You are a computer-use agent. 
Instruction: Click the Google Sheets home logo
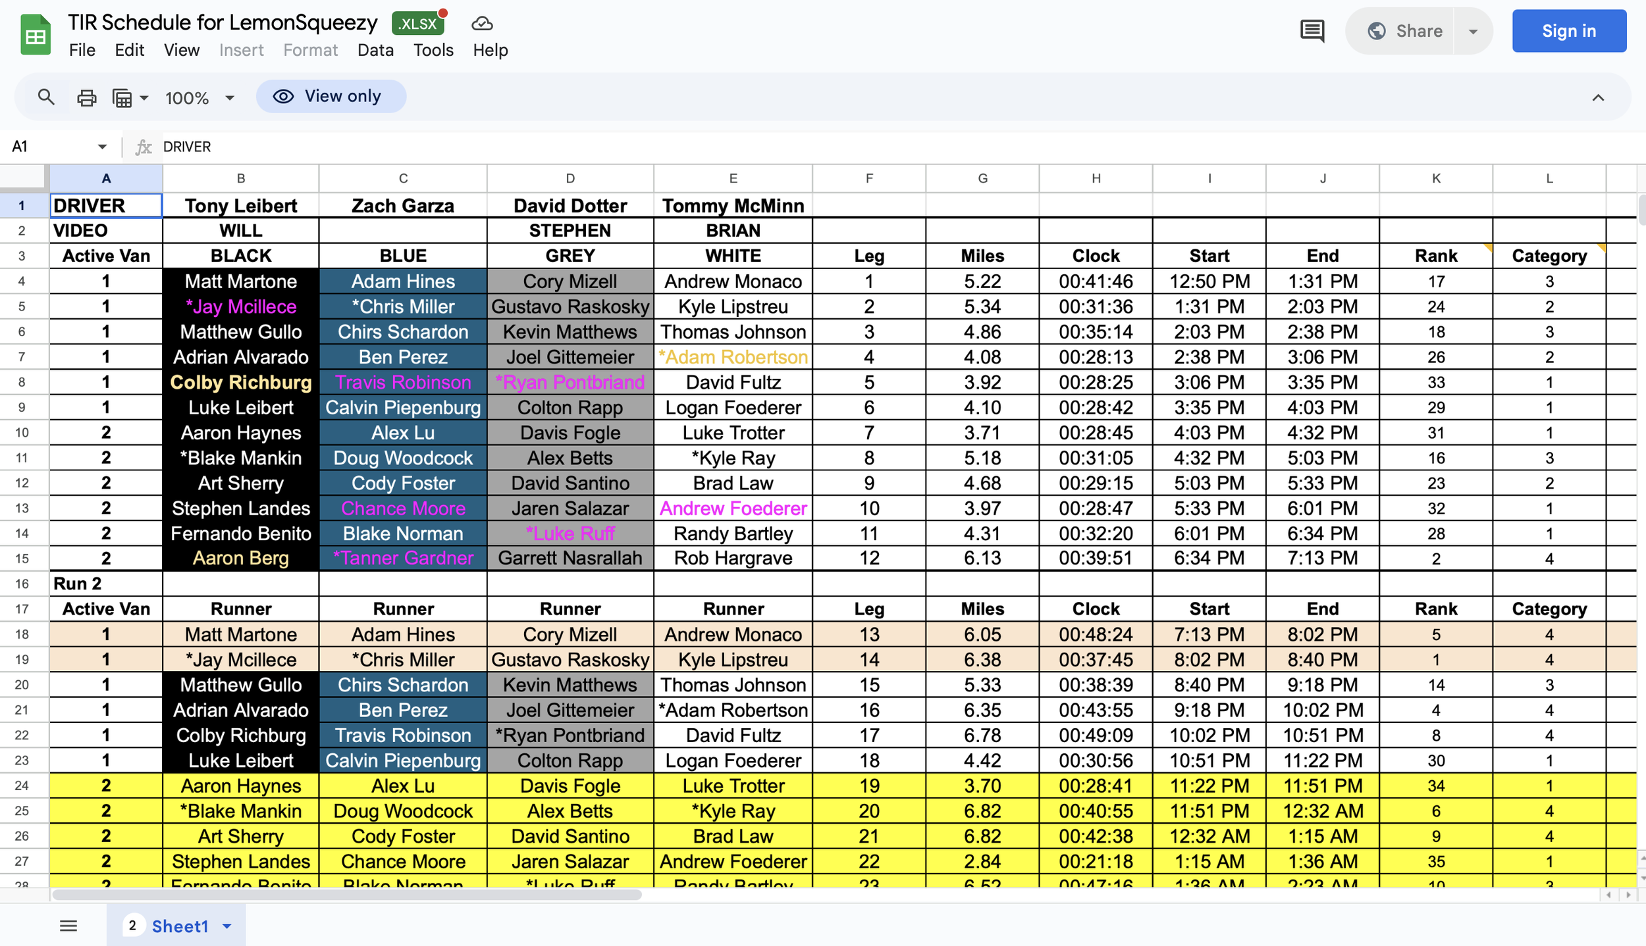click(x=36, y=36)
